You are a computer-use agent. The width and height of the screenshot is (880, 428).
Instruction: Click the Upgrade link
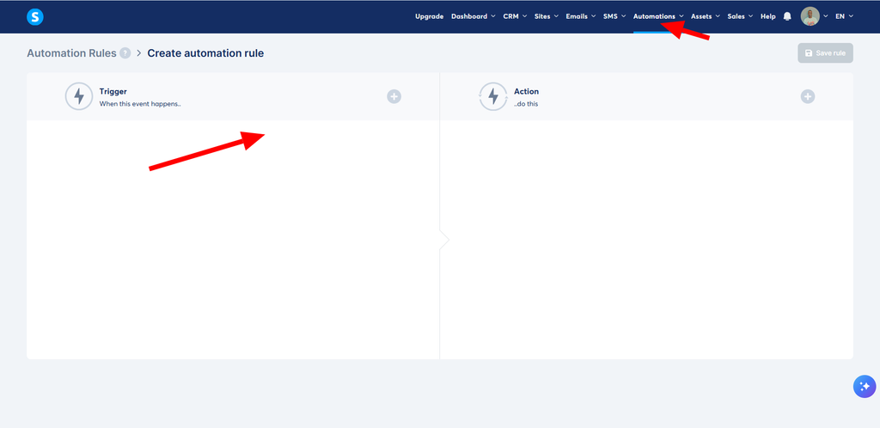430,16
